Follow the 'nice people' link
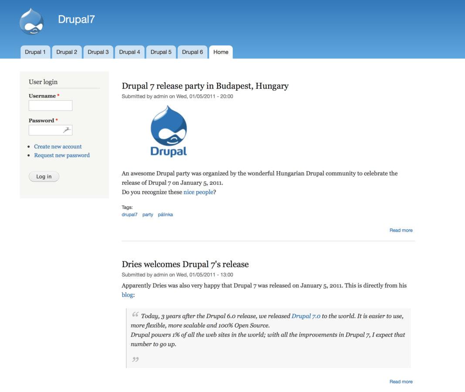465x392 pixels. (x=198, y=192)
